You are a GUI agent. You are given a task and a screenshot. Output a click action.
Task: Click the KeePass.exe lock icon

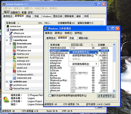14,54
